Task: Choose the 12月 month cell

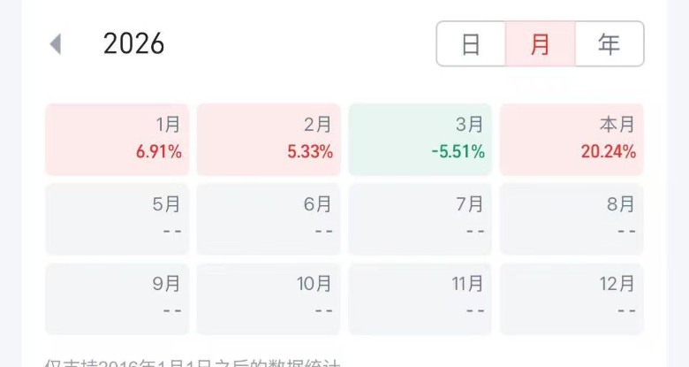Action: 572,298
